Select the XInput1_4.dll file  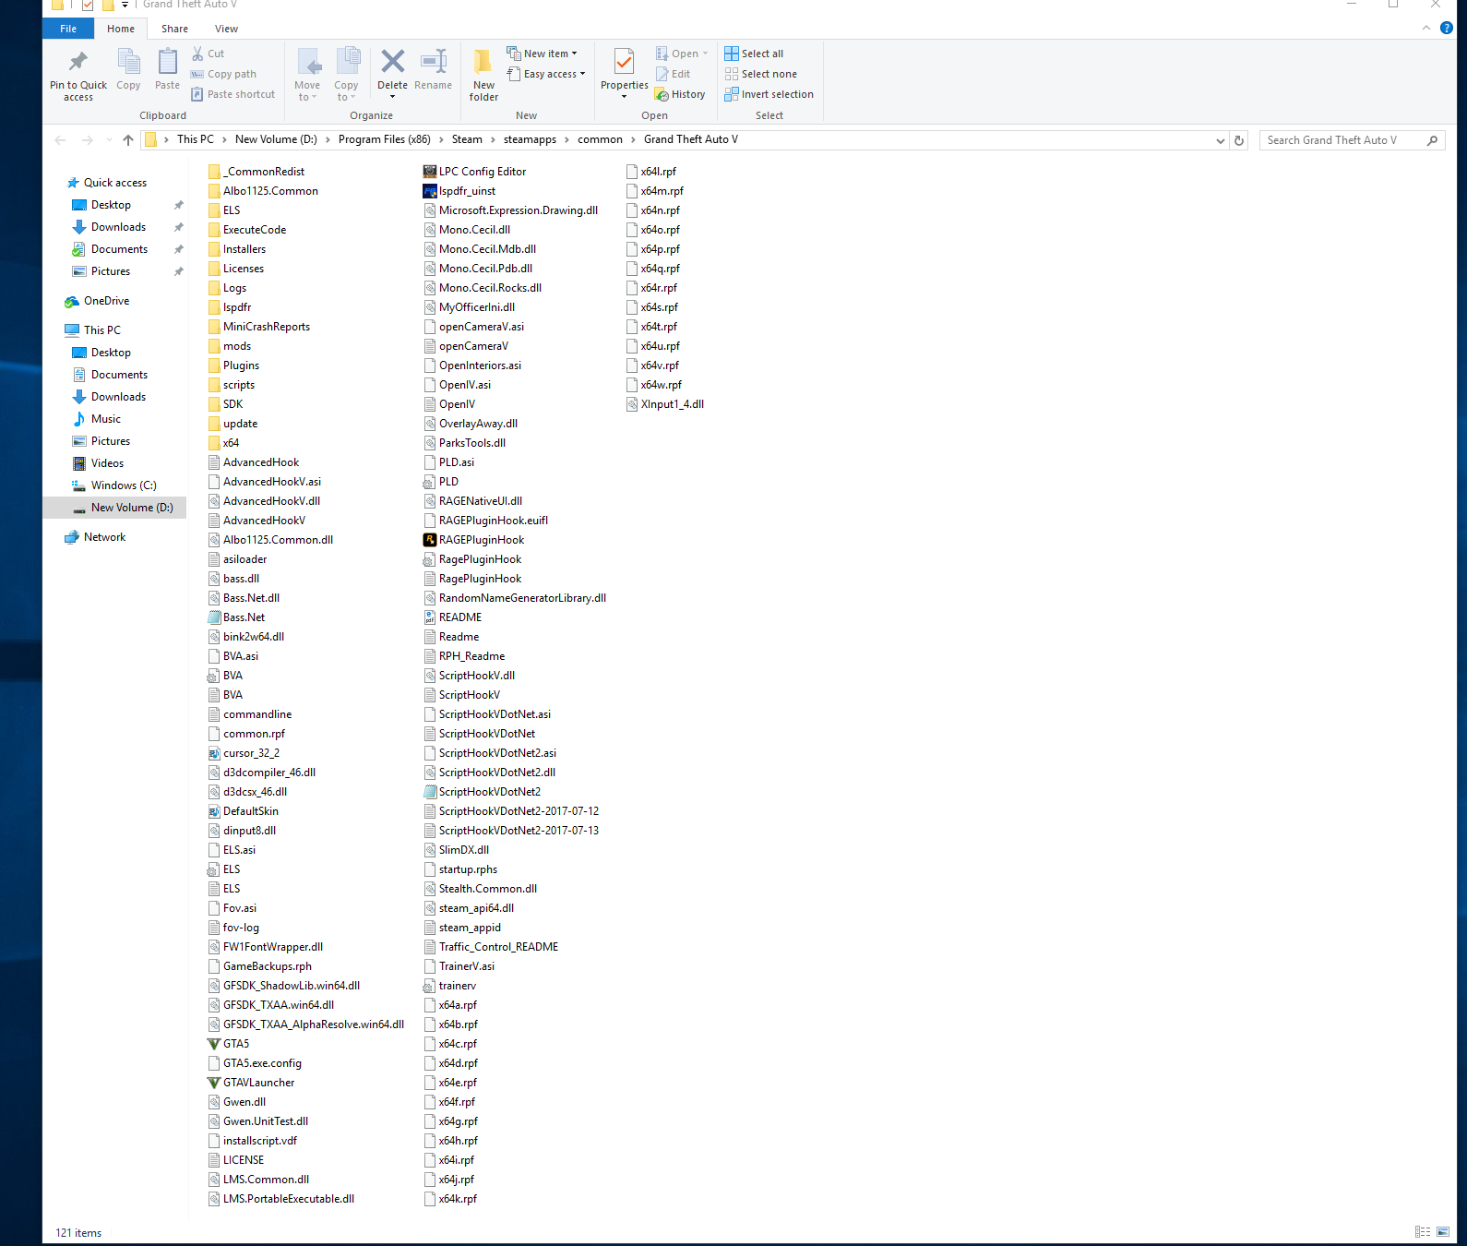[x=665, y=404]
